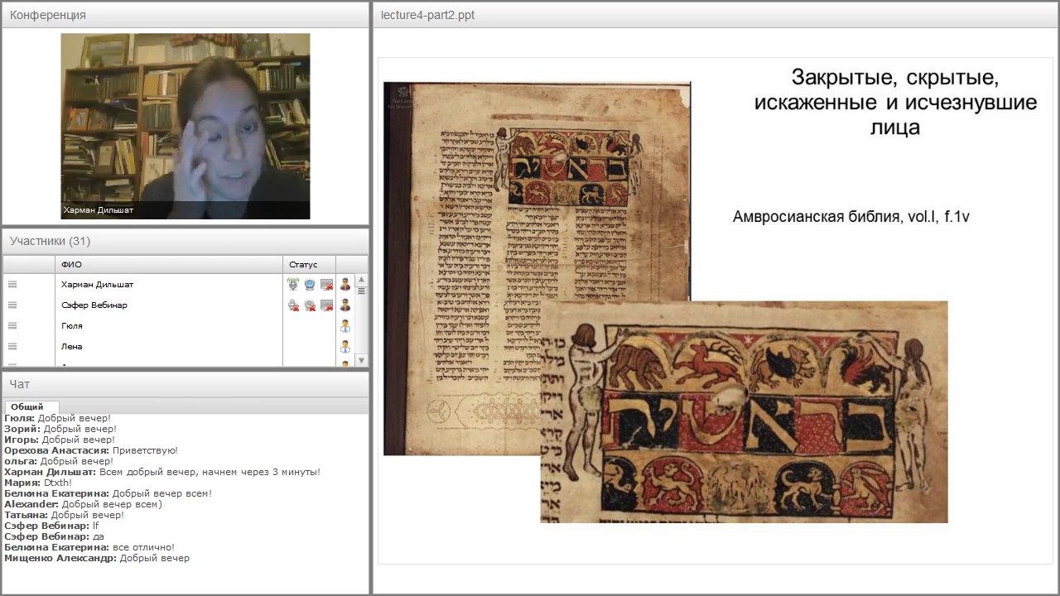Click row handle icon for Харман Дильшат

click(x=12, y=284)
